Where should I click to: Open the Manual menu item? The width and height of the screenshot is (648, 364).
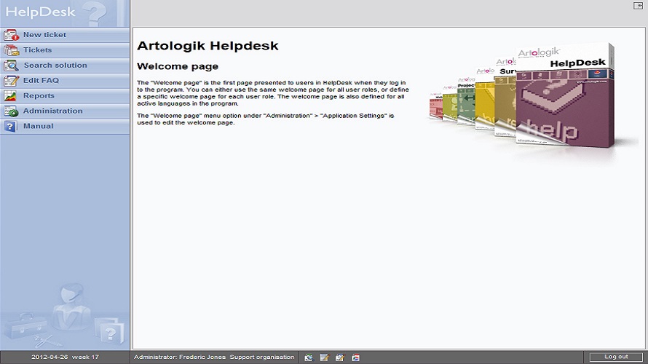click(x=65, y=127)
